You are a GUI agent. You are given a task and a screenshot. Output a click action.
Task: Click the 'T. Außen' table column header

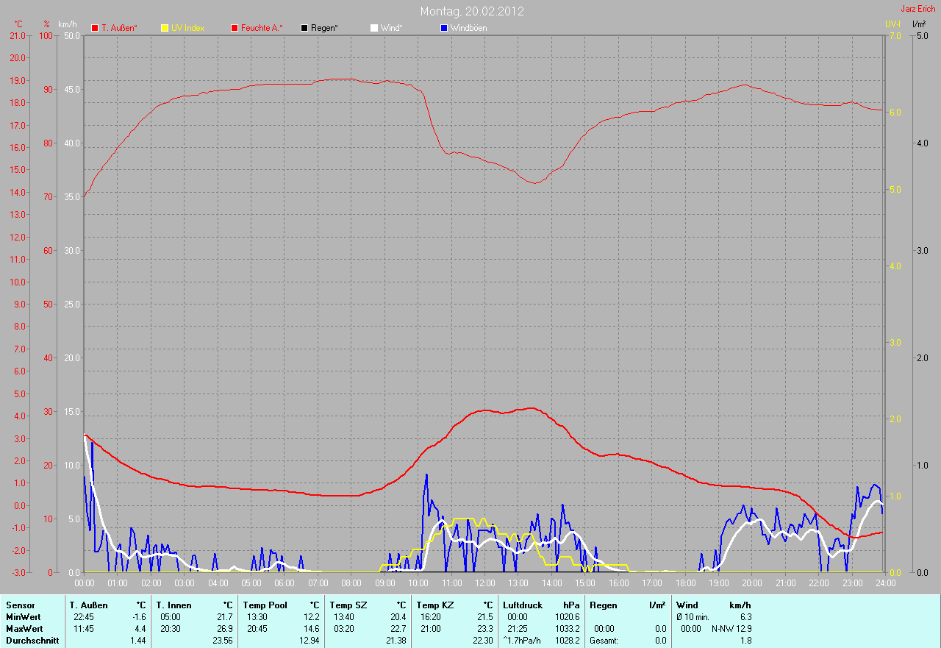pos(89,605)
